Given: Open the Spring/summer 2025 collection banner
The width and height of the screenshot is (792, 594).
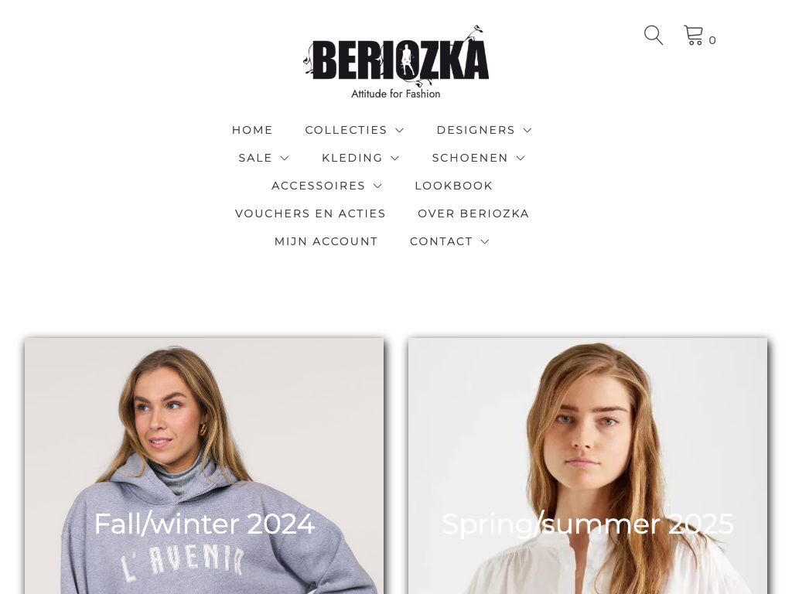Looking at the screenshot, I should pos(588,466).
